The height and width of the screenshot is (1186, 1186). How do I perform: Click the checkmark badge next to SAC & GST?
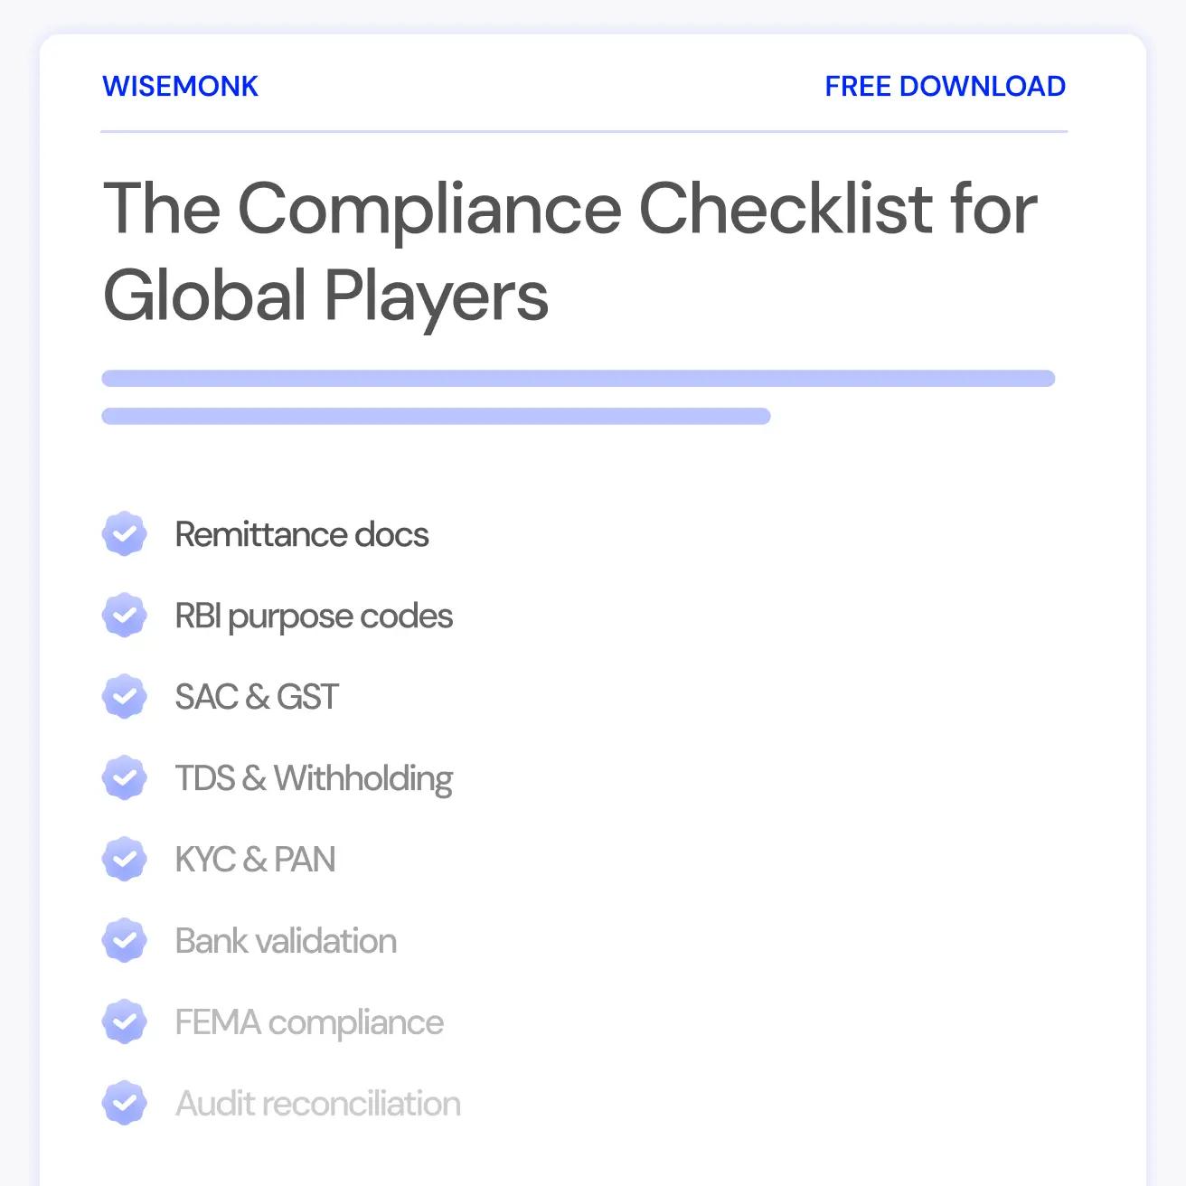[125, 697]
